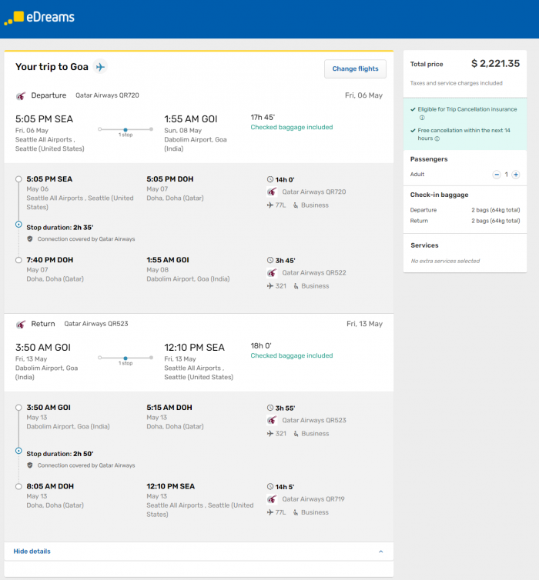Click the Hide details link
Viewport: 539px width, 580px height.
click(x=32, y=551)
